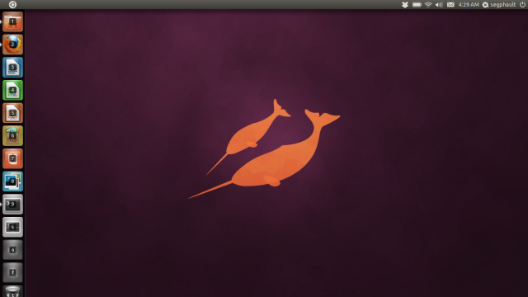The height and width of the screenshot is (297, 528).
Task: Open LibreOffice Calc launcher icon
Action: coord(13,90)
